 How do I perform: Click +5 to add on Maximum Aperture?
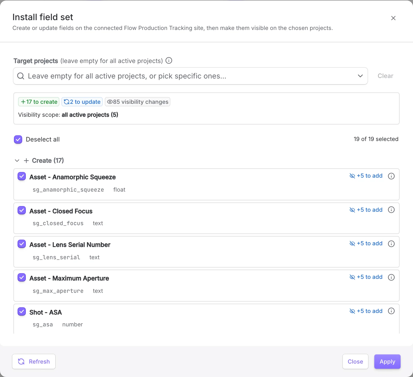[370, 277]
